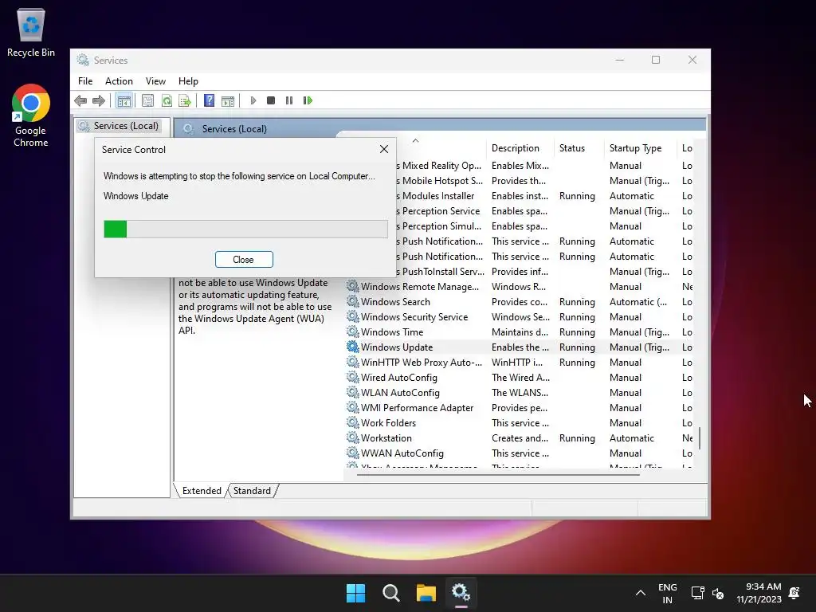Dismiss Service Control dialog with X

point(384,149)
